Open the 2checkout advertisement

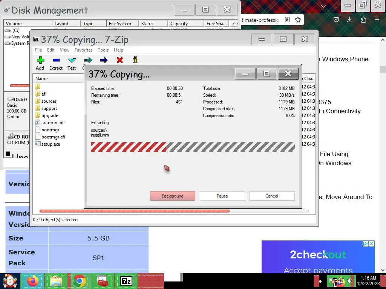pyautogui.click(x=318, y=257)
